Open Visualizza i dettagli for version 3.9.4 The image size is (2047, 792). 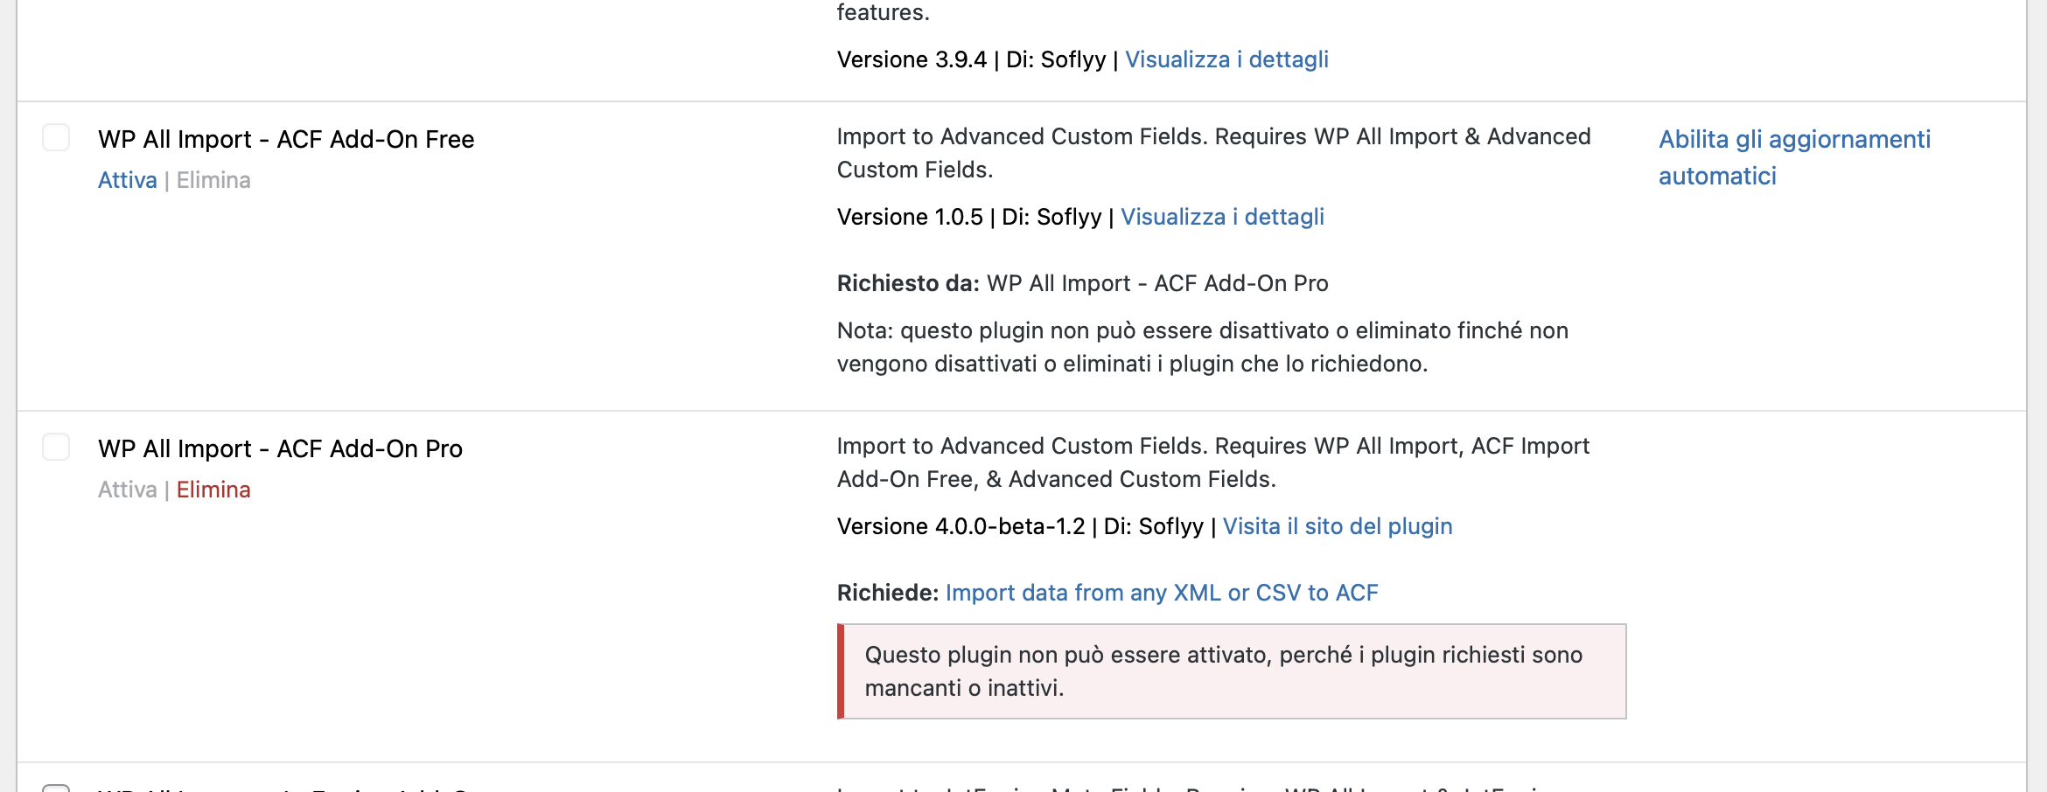(x=1226, y=59)
